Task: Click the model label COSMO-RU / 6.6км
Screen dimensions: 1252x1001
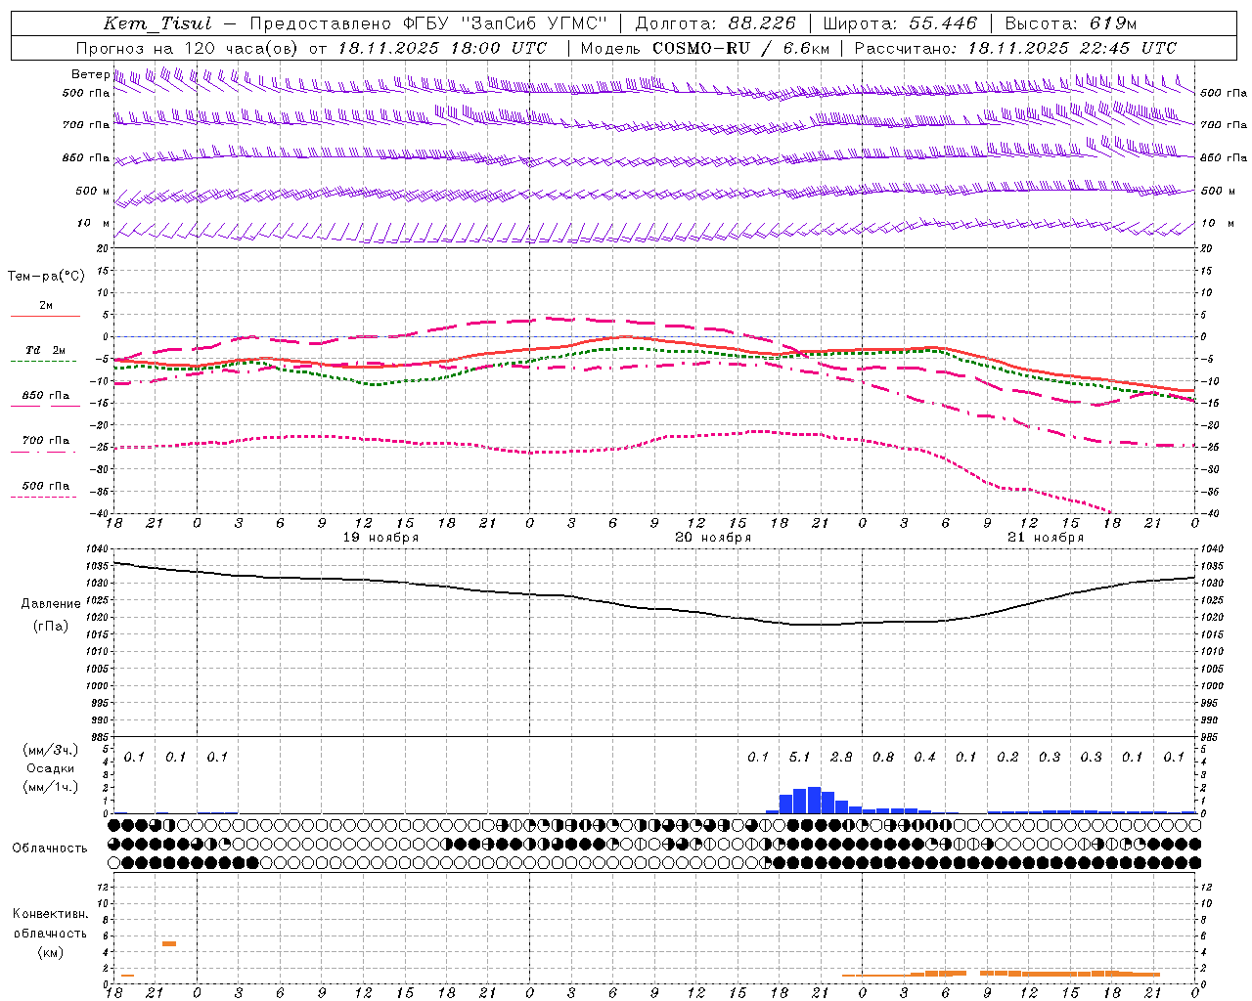Action: tap(741, 48)
